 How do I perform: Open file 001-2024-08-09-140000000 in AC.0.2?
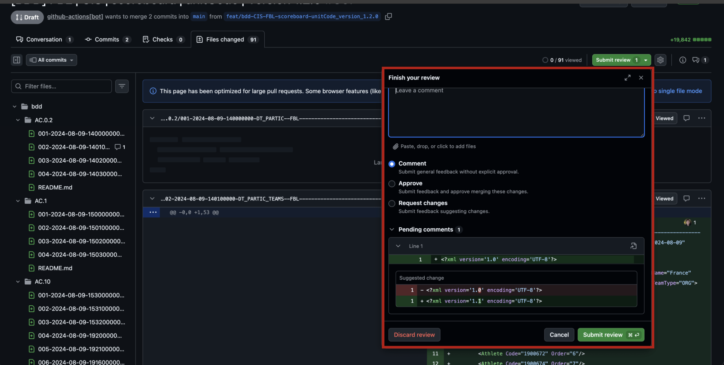pyautogui.click(x=81, y=133)
